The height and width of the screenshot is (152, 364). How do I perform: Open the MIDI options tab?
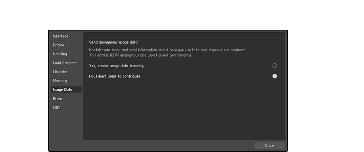click(57, 108)
